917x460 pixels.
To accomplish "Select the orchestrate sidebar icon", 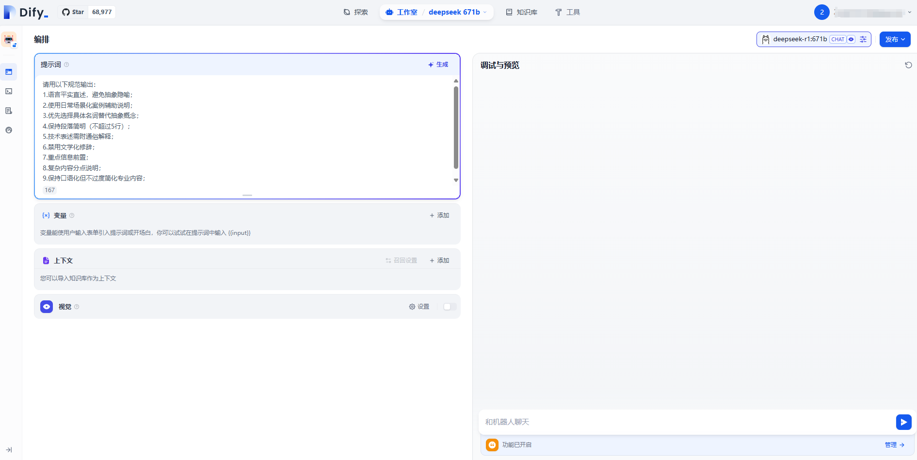I will tap(9, 72).
